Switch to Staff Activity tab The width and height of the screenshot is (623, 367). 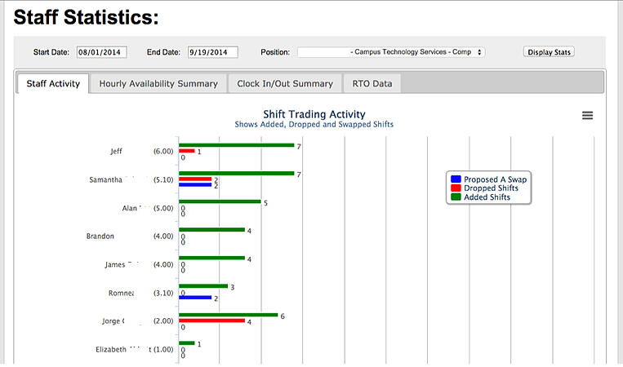53,83
